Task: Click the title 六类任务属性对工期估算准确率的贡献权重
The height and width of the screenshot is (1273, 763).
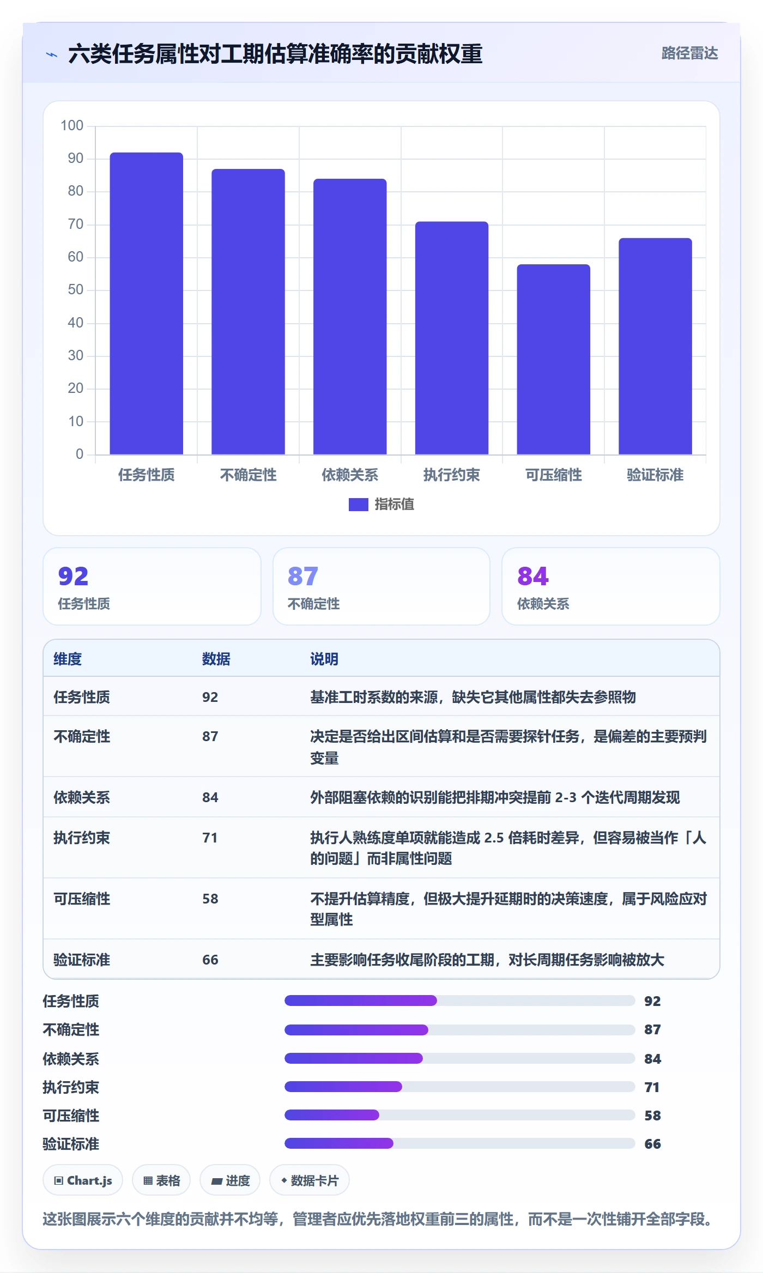Action: point(275,54)
